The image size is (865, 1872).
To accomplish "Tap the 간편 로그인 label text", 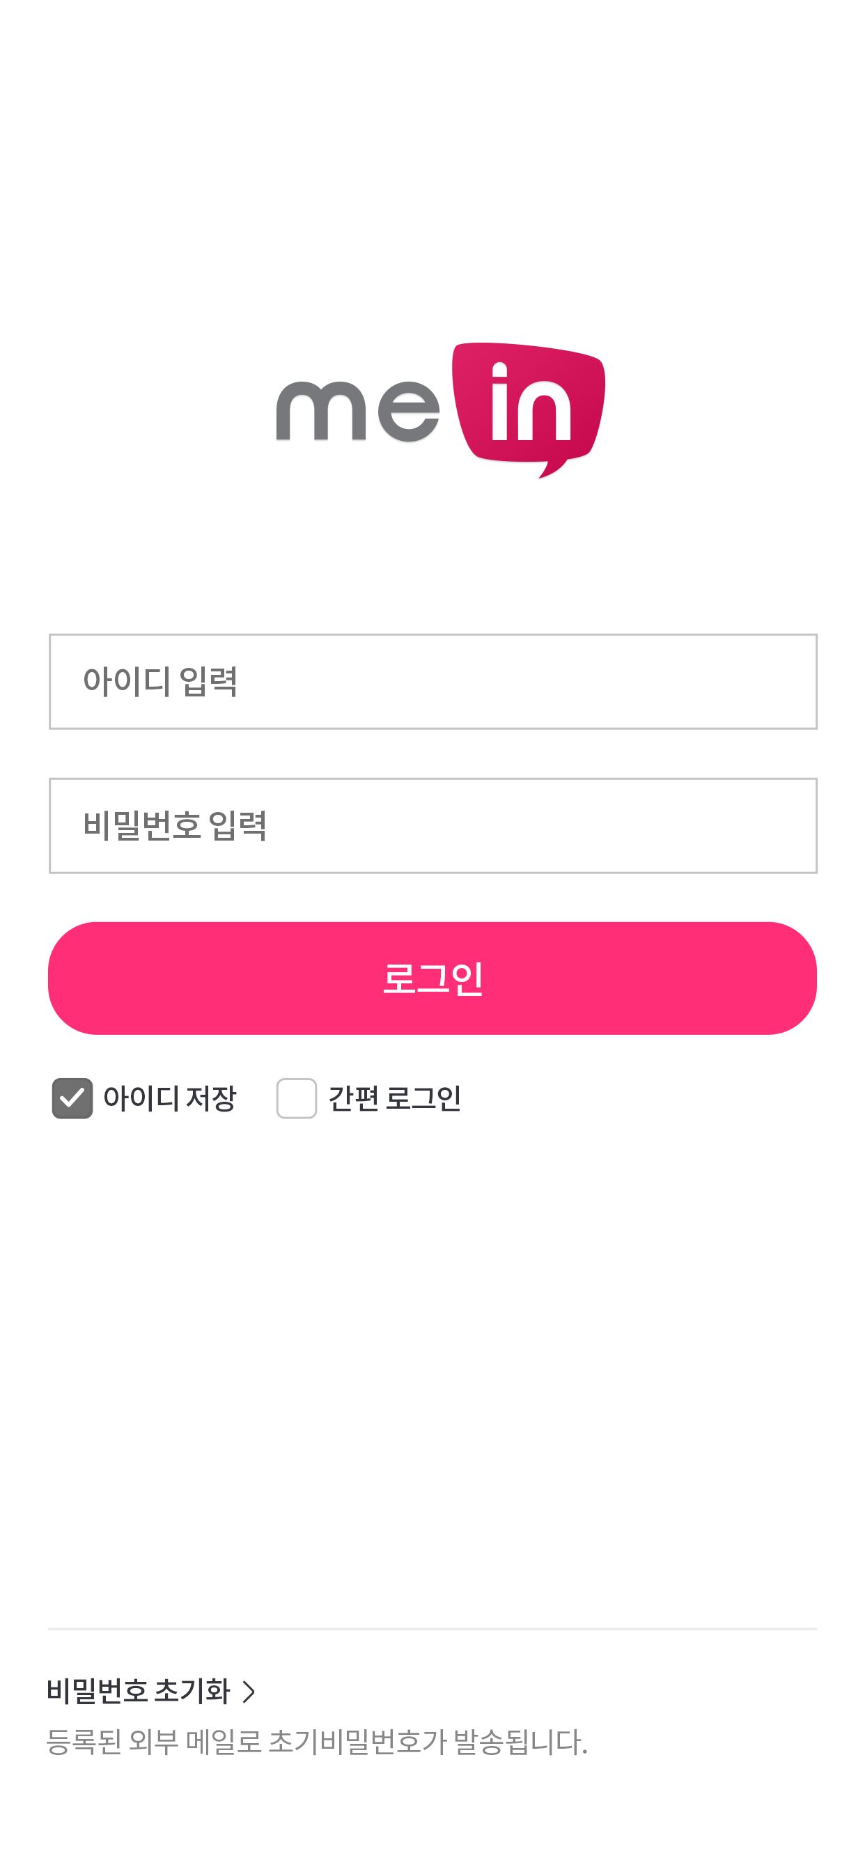I will click(395, 1098).
